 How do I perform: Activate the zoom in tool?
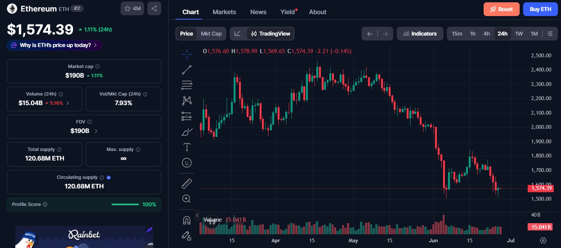coord(187,199)
